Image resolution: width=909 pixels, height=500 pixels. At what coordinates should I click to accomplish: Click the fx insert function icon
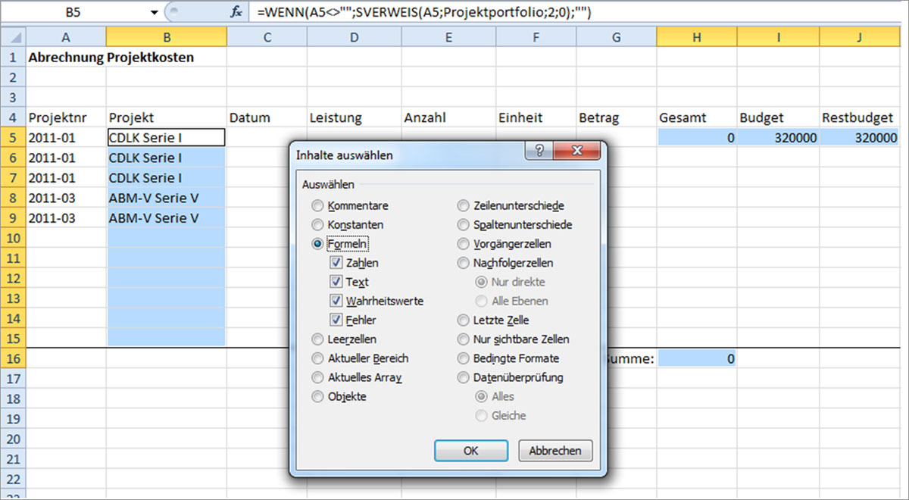pos(236,12)
